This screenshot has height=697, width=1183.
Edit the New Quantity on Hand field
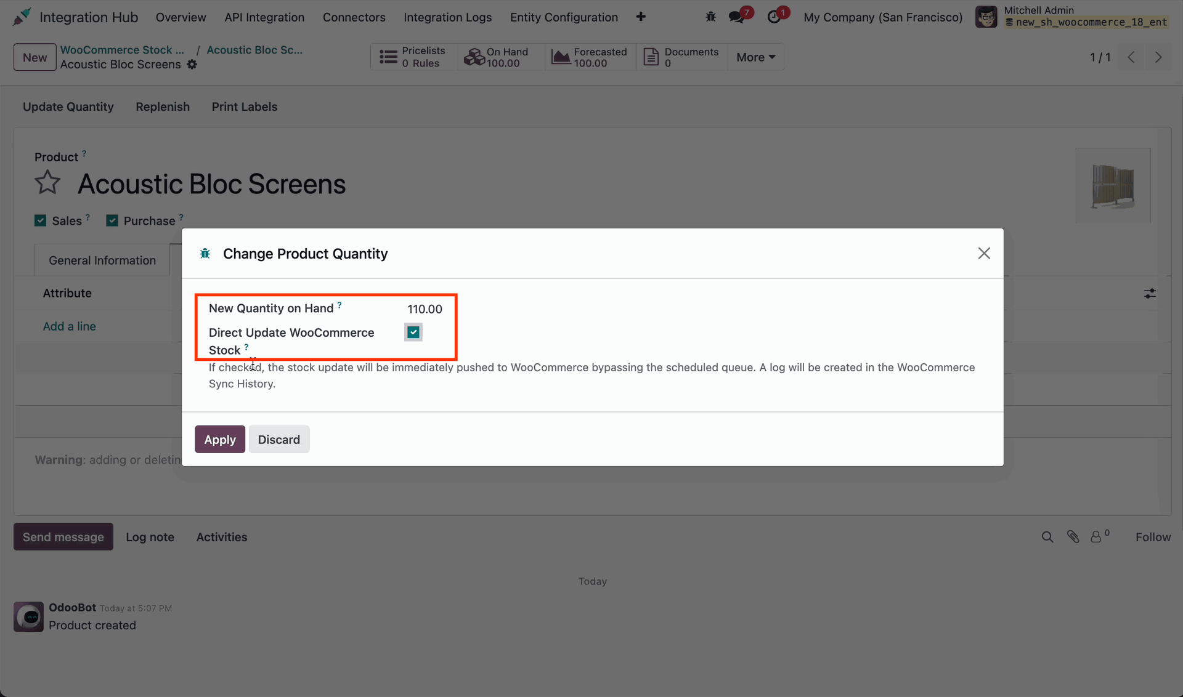[425, 309]
